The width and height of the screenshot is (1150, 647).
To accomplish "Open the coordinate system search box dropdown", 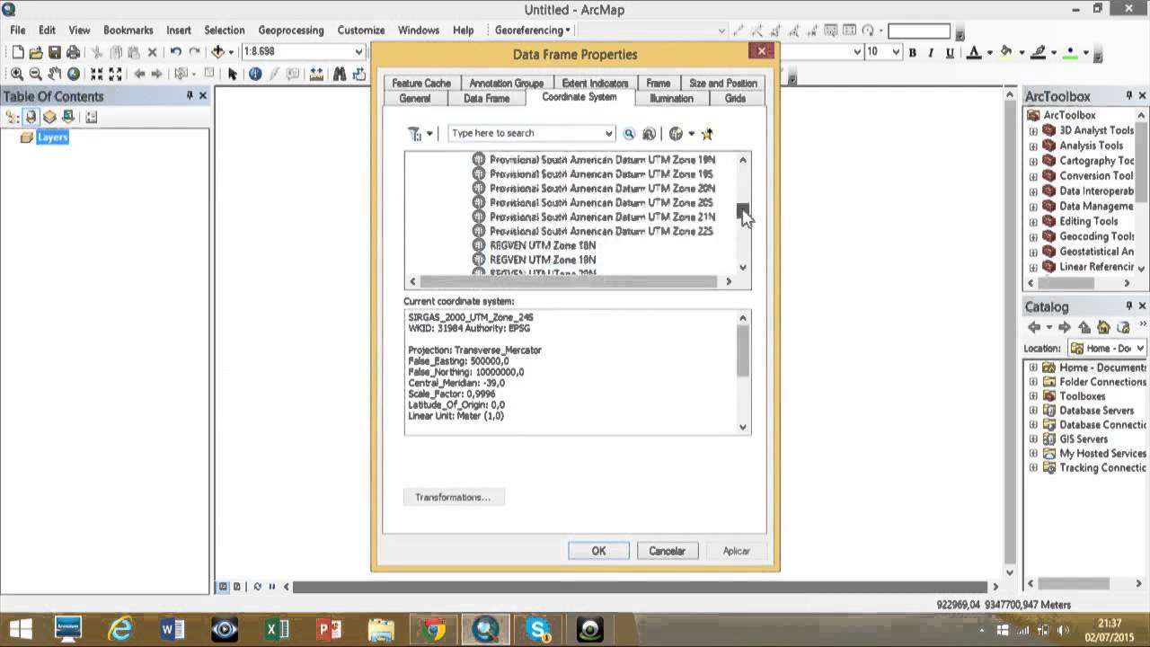I will point(608,134).
